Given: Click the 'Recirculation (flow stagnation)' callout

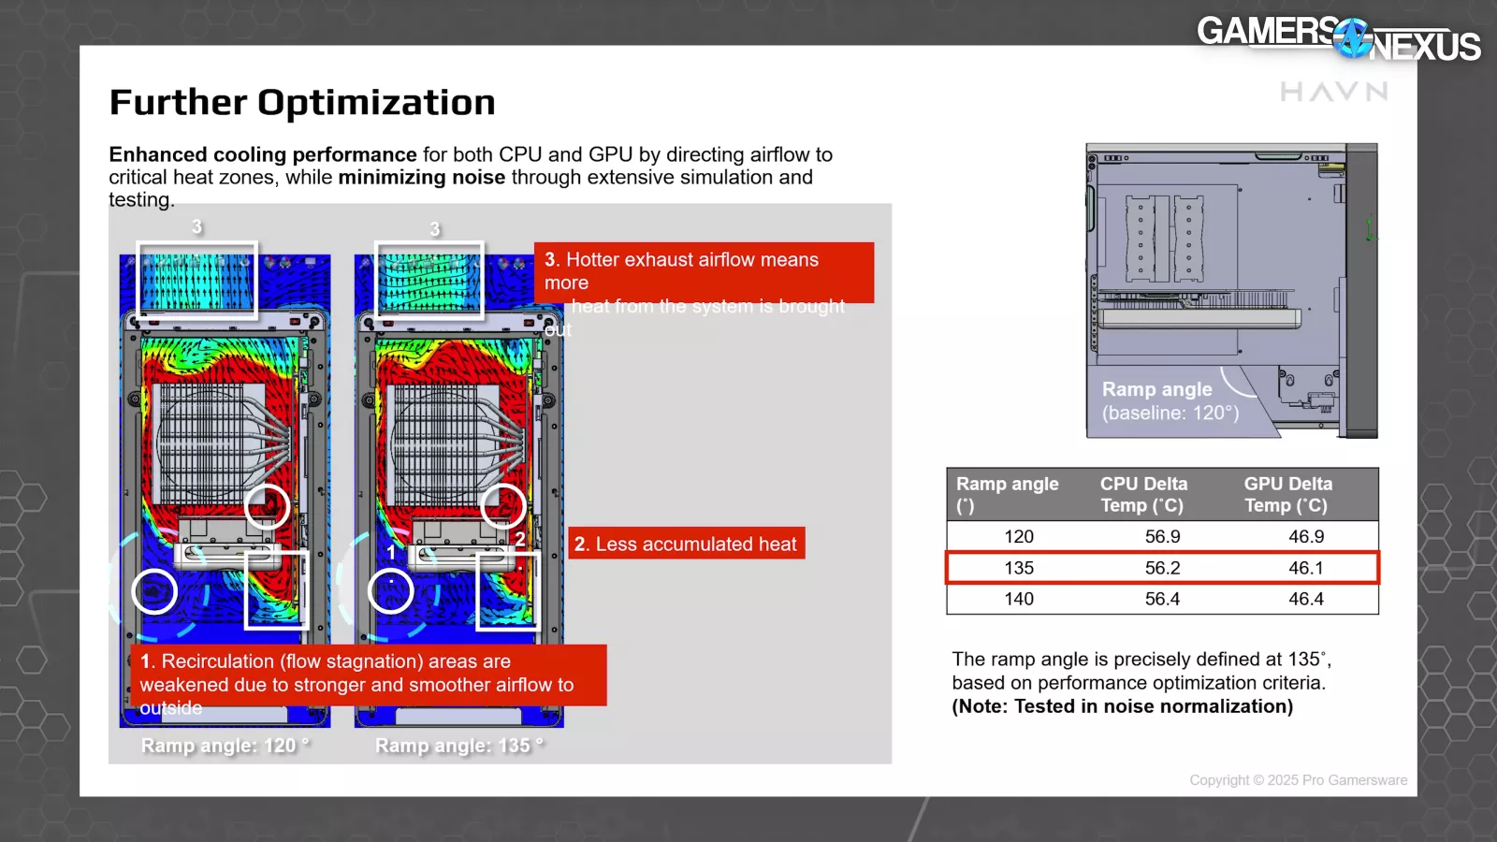Looking at the screenshot, I should click(368, 675).
